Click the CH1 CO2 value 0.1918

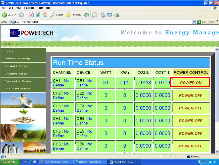(x=144, y=83)
